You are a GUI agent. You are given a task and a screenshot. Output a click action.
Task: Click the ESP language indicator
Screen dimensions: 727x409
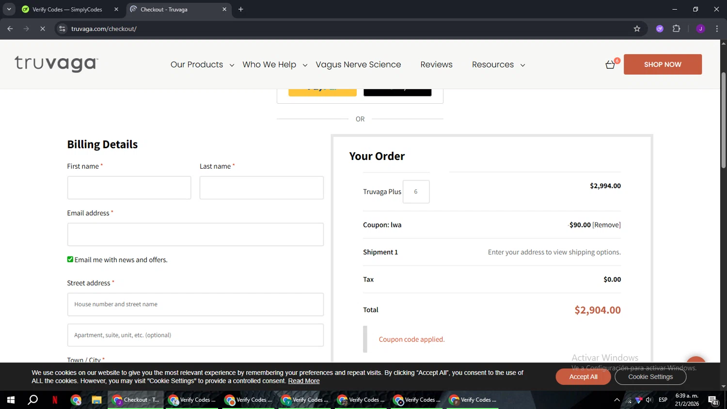point(663,400)
